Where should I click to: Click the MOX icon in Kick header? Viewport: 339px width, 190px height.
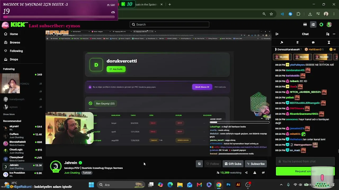305,25
